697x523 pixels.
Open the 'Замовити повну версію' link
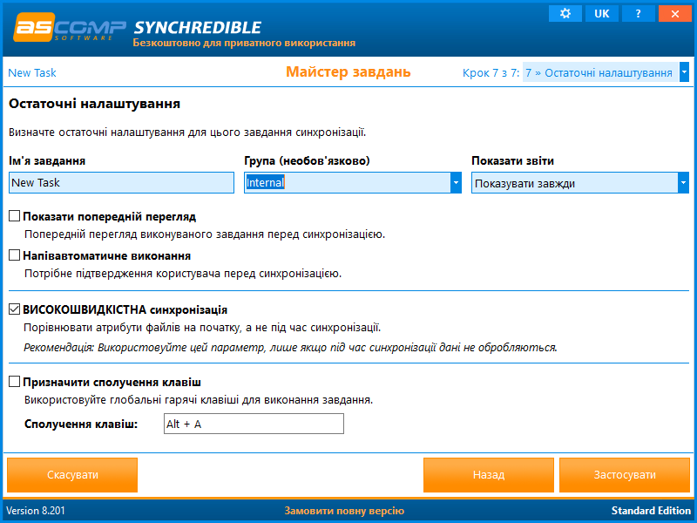click(344, 511)
